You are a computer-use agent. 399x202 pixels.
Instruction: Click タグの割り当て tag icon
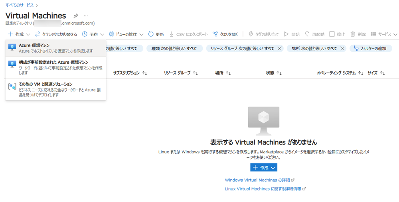point(251,34)
